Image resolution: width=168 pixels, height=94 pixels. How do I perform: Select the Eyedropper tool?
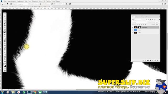5,28
